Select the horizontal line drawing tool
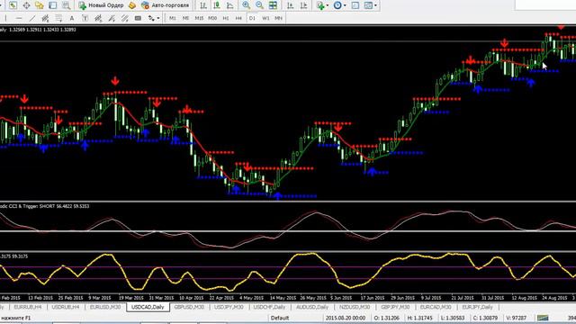 pos(19,18)
